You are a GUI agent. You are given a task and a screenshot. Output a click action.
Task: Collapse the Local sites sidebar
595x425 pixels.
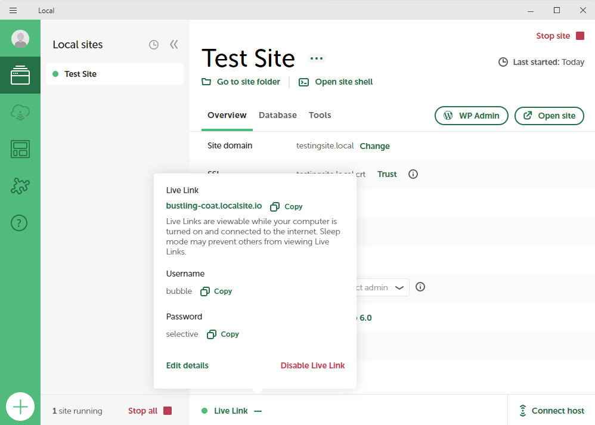[173, 45]
